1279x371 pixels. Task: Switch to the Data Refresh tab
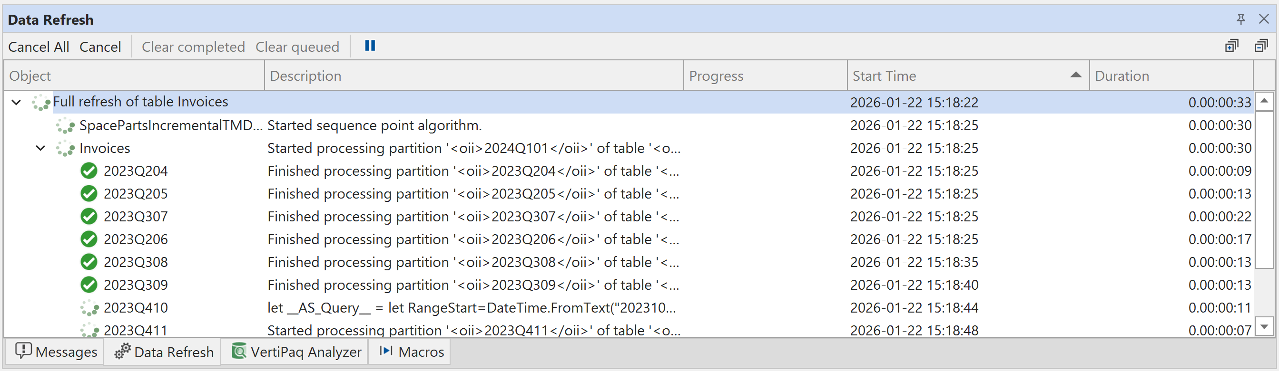tap(162, 352)
